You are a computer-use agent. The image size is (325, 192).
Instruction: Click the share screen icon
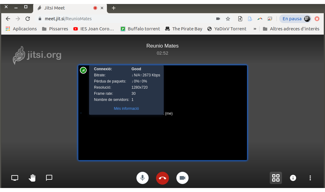15,178
